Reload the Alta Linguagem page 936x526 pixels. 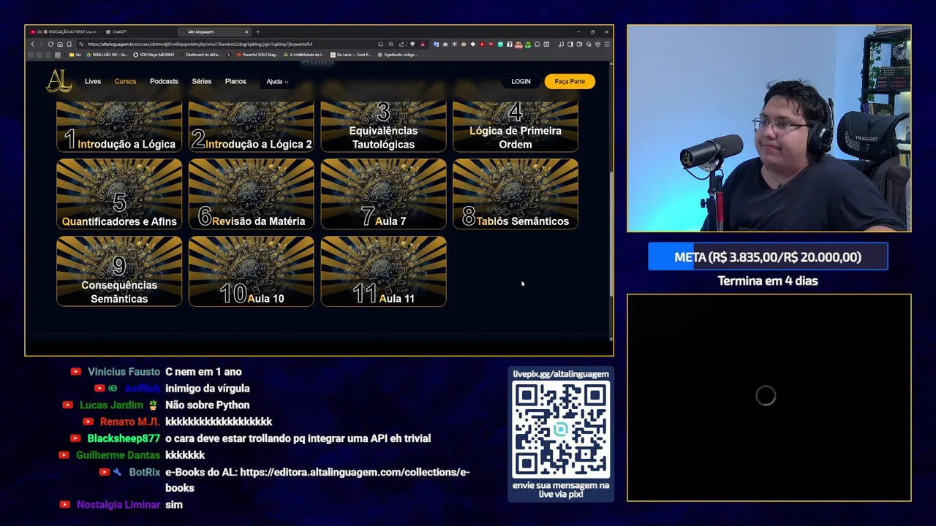pyautogui.click(x=50, y=44)
